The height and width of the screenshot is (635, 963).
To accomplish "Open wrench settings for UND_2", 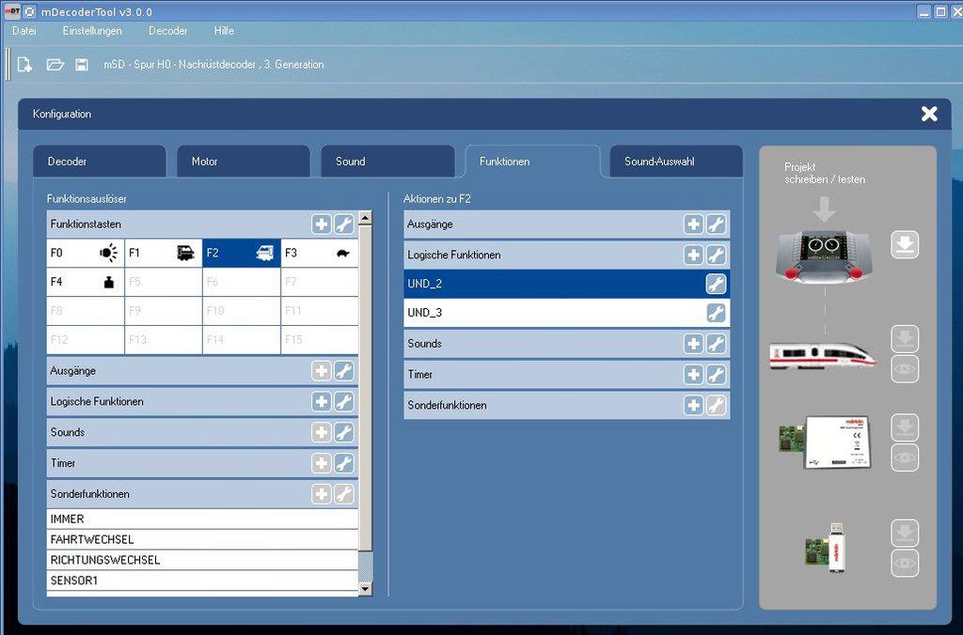I will tap(716, 285).
